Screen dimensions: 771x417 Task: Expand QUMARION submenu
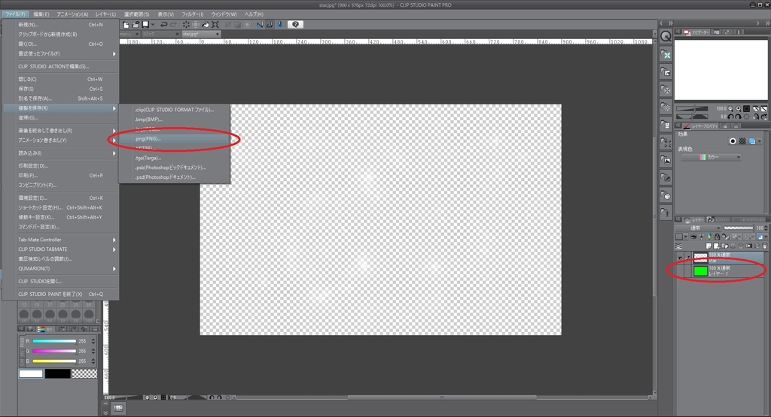(x=61, y=268)
